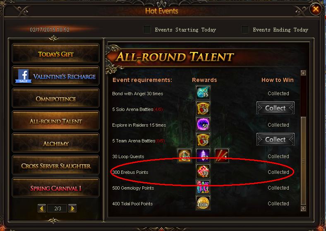Collect the 5 Team Arena Battles reward
This screenshot has height=231, width=326.
(275, 140)
